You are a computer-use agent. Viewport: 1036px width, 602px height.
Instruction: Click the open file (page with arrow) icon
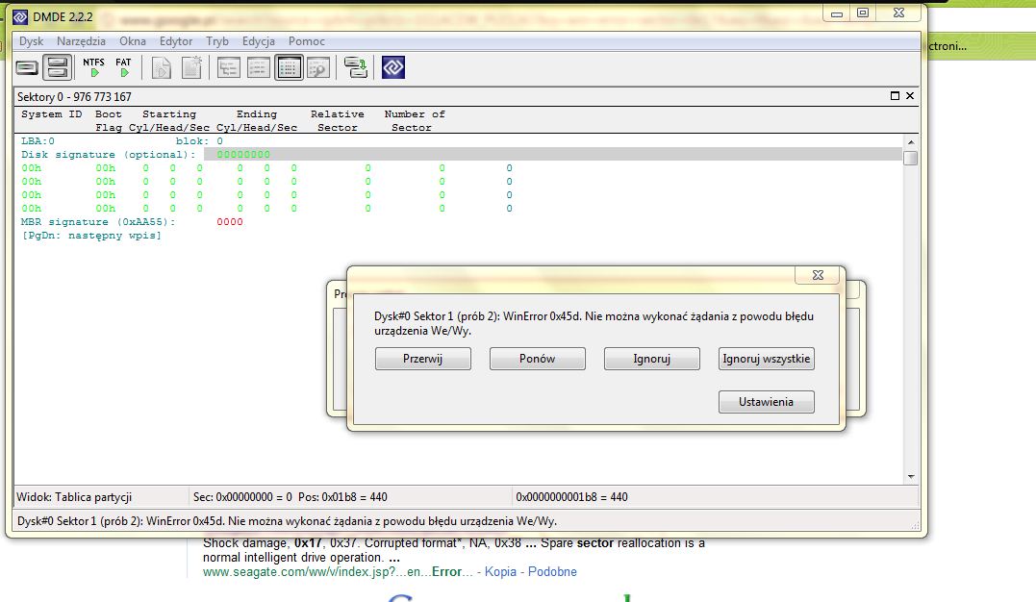(x=162, y=67)
